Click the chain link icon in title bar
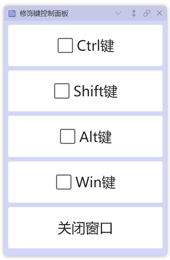170x260 pixels. (147, 13)
